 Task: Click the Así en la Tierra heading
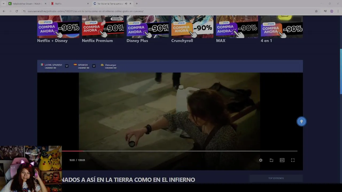point(129,180)
